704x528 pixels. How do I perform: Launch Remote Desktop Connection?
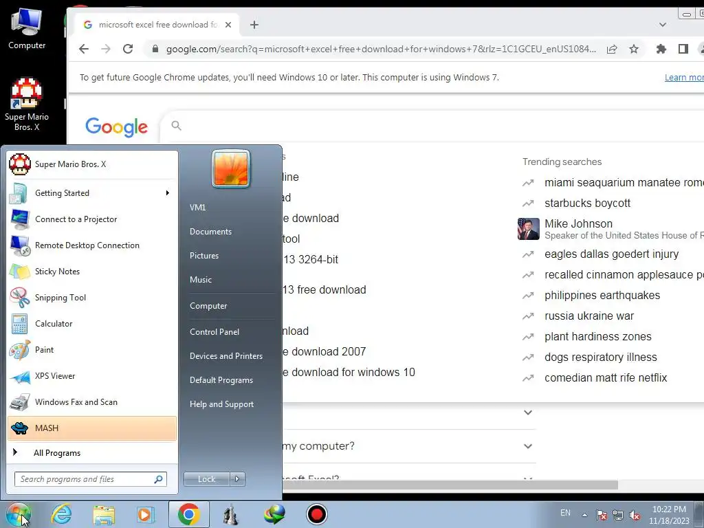click(92, 245)
